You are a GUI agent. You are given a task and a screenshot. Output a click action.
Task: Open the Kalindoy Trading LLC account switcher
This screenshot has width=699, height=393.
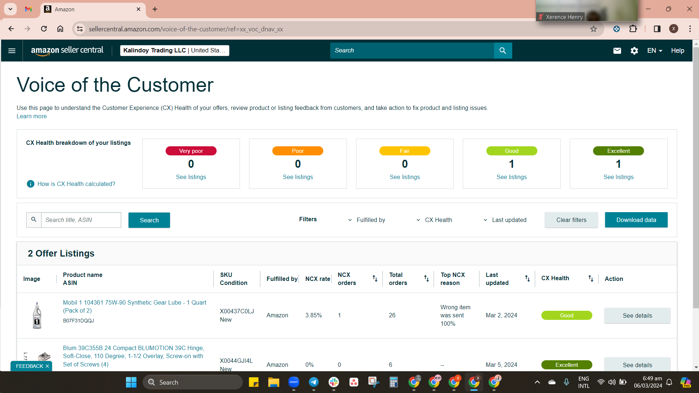tap(174, 51)
